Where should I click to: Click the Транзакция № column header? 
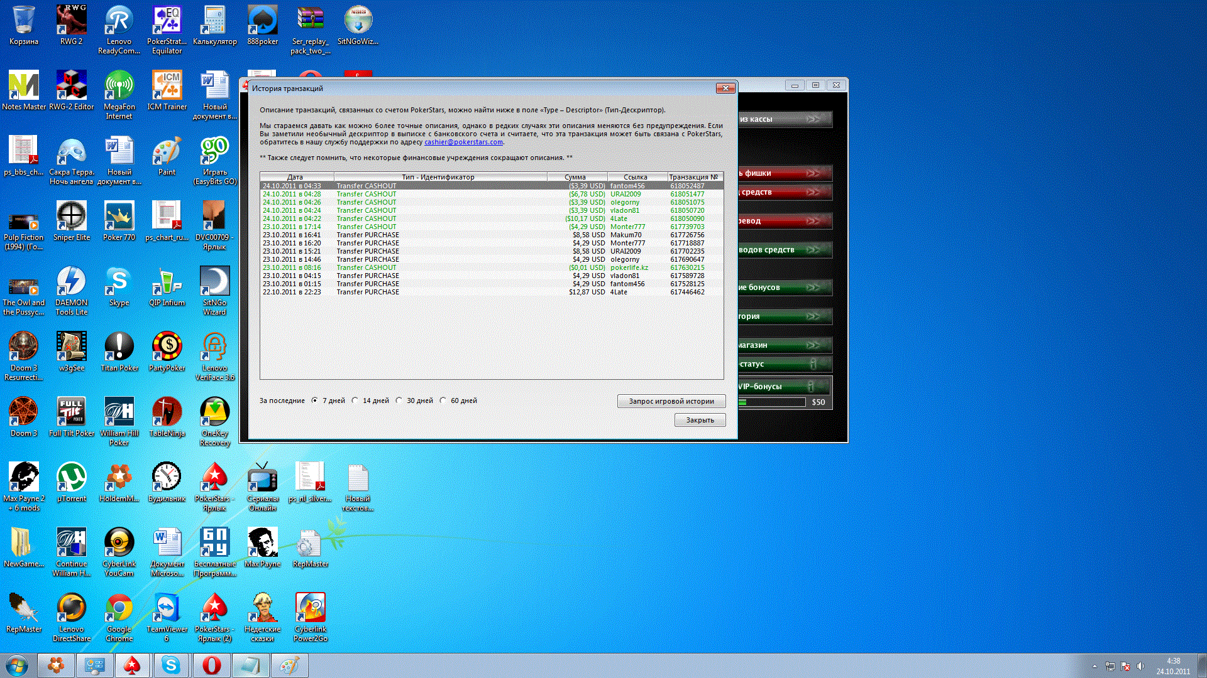(x=693, y=177)
